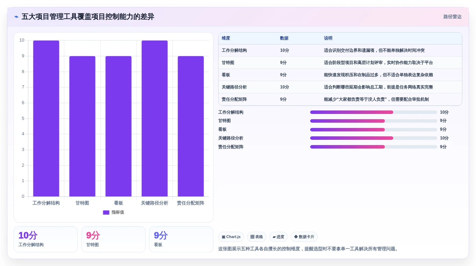Image resolution: width=476 pixels, height=266 pixels.
Task: Open the 10分 工作分解结构 data card
Action: tap(46, 239)
